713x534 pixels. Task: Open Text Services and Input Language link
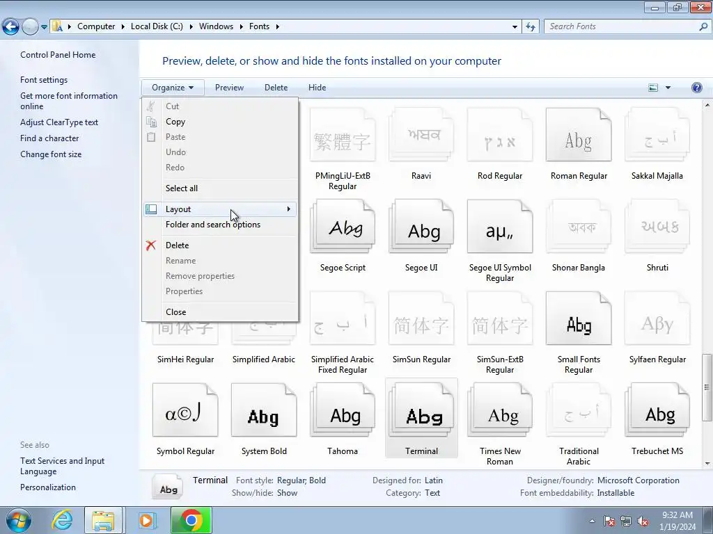[x=62, y=466]
